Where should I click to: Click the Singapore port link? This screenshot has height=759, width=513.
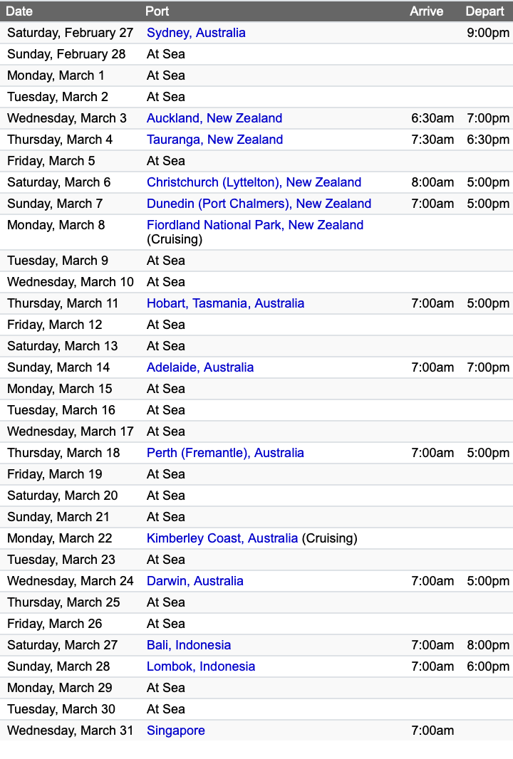(x=176, y=731)
